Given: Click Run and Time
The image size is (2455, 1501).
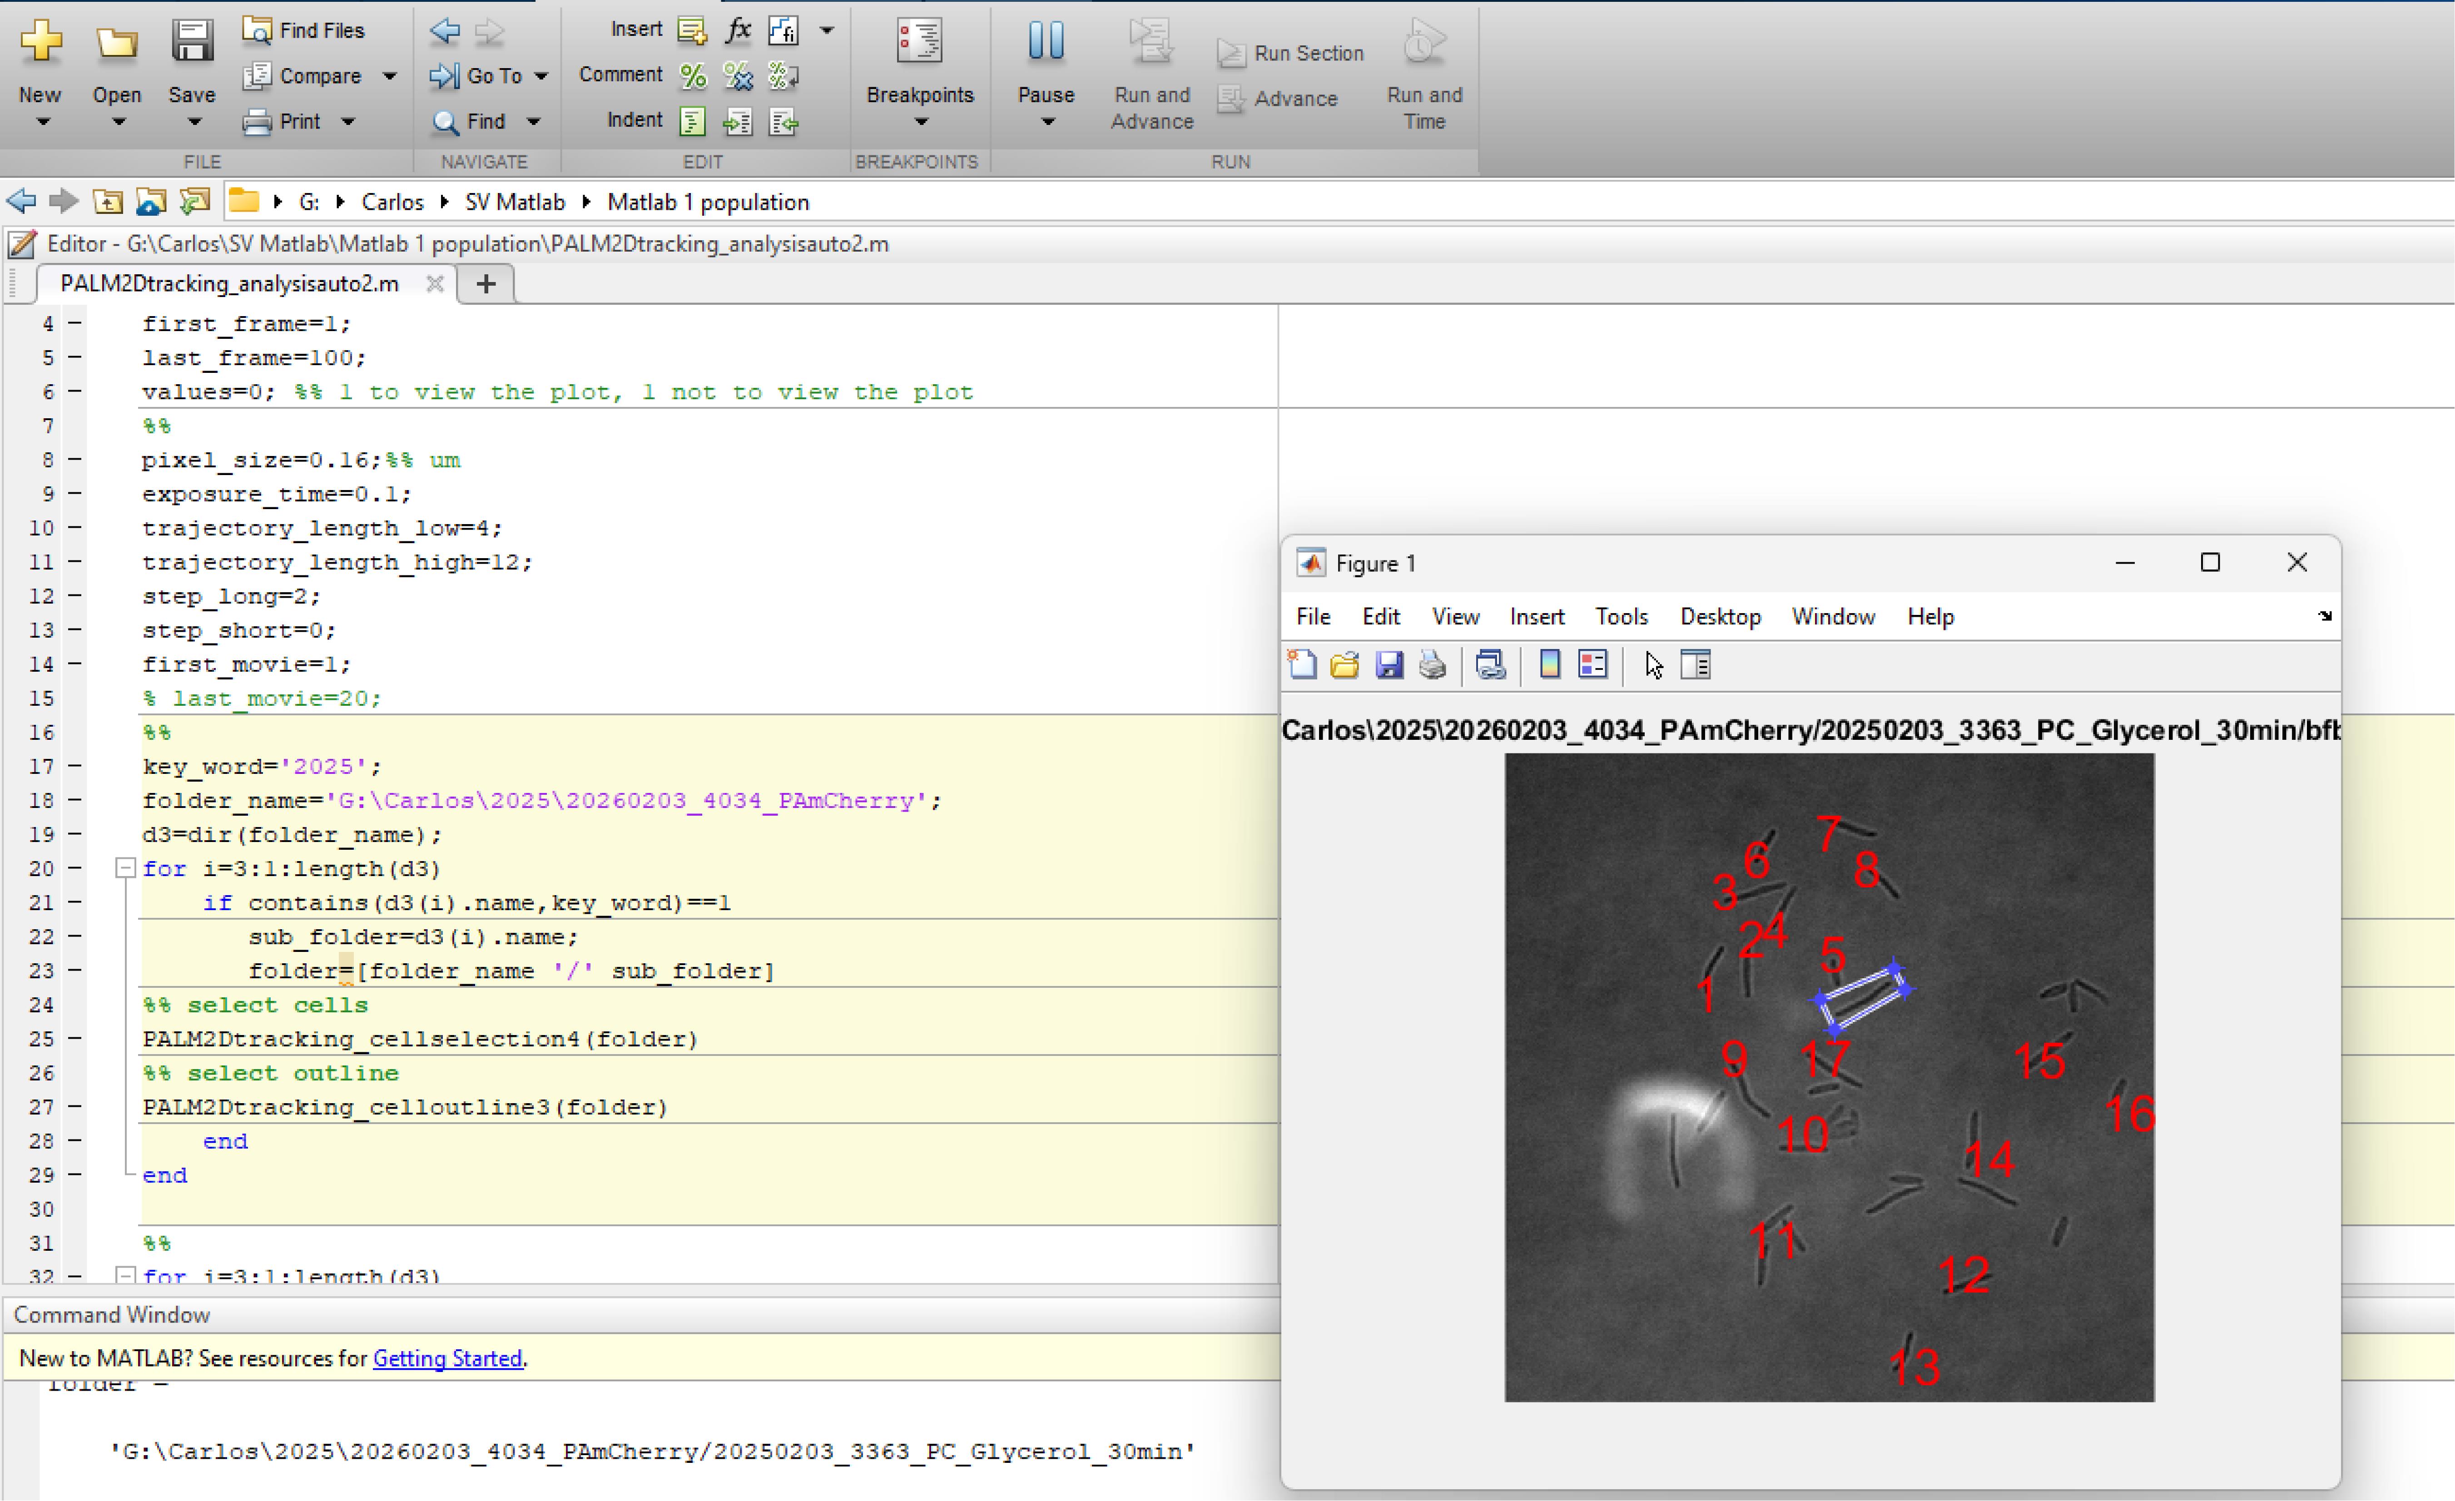Looking at the screenshot, I should click(x=1425, y=74).
